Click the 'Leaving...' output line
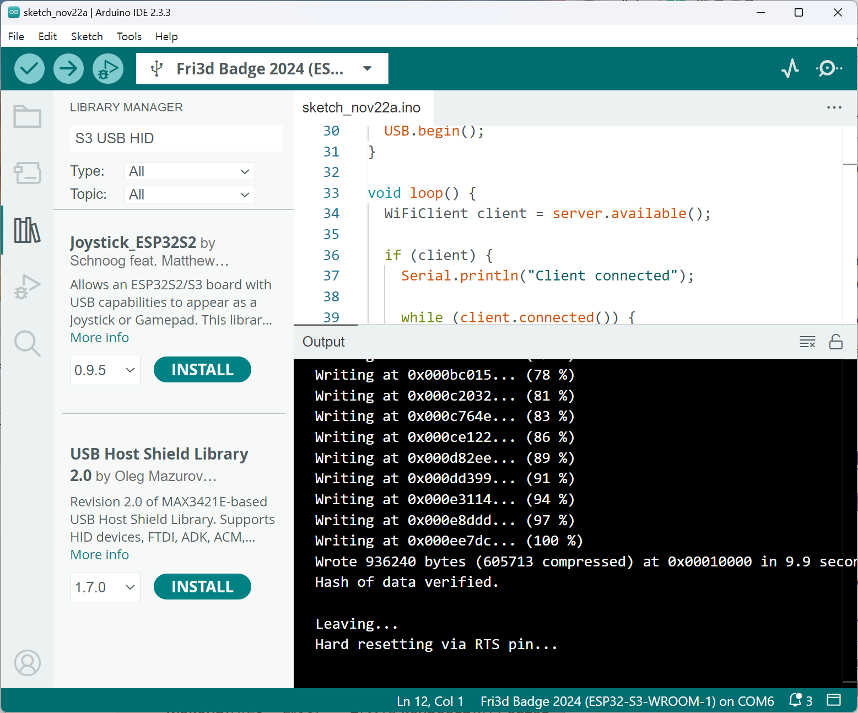This screenshot has height=713, width=858. [x=356, y=624]
